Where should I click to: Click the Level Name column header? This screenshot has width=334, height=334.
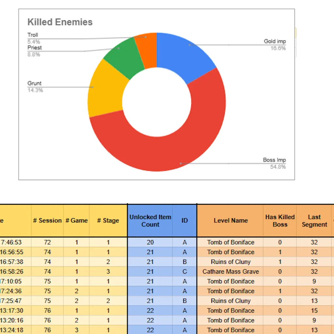(231, 220)
